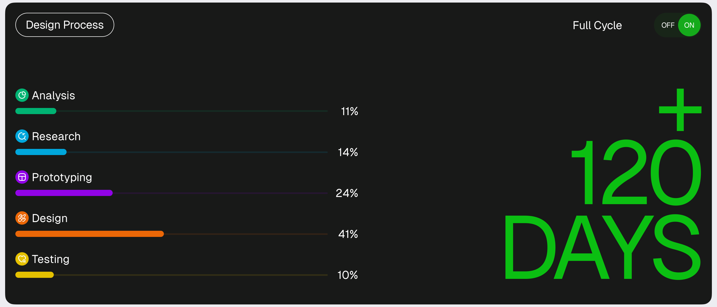Screen dimensions: 717x307
Task: Click the green Analysis progress bar
Action: tap(36, 111)
